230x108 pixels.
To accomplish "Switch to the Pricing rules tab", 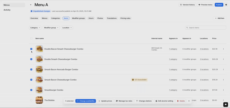I will click(x=125, y=18).
